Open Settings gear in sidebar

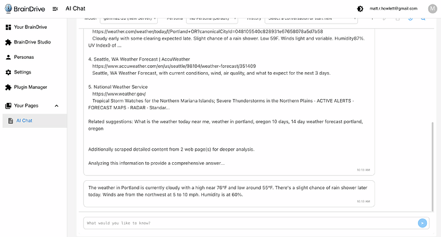pyautogui.click(x=8, y=72)
